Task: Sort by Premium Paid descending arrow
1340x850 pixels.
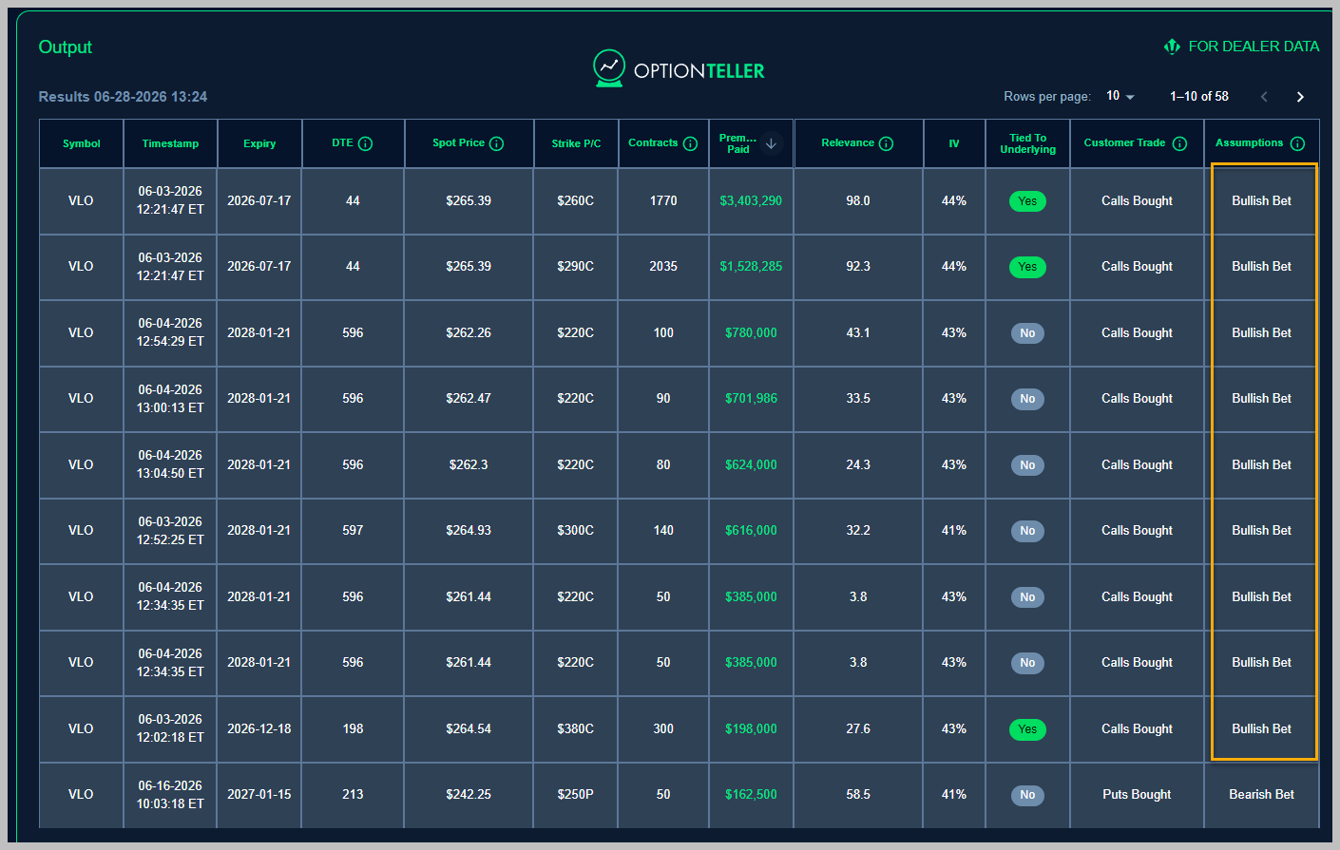Action: [x=771, y=143]
